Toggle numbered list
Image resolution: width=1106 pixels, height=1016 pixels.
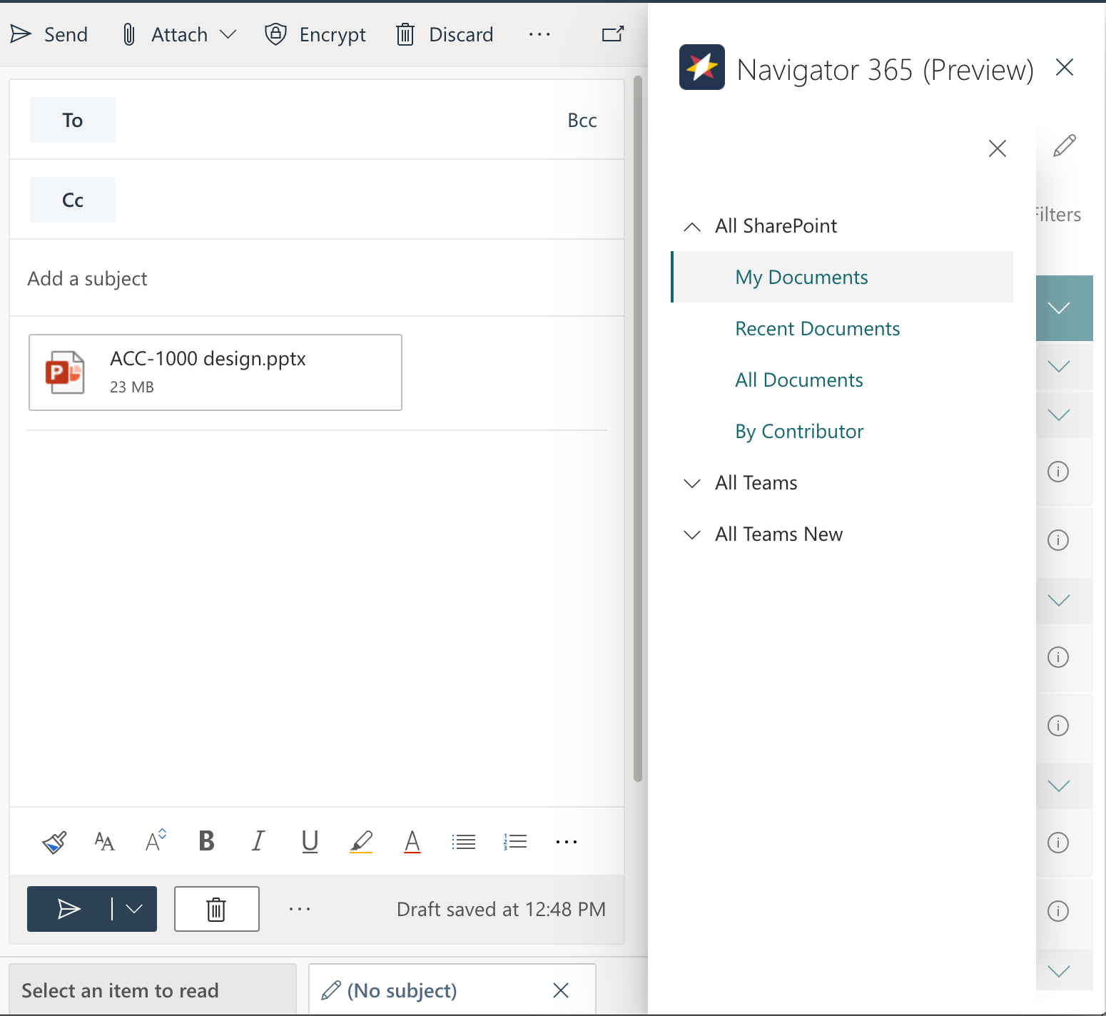[x=515, y=842]
